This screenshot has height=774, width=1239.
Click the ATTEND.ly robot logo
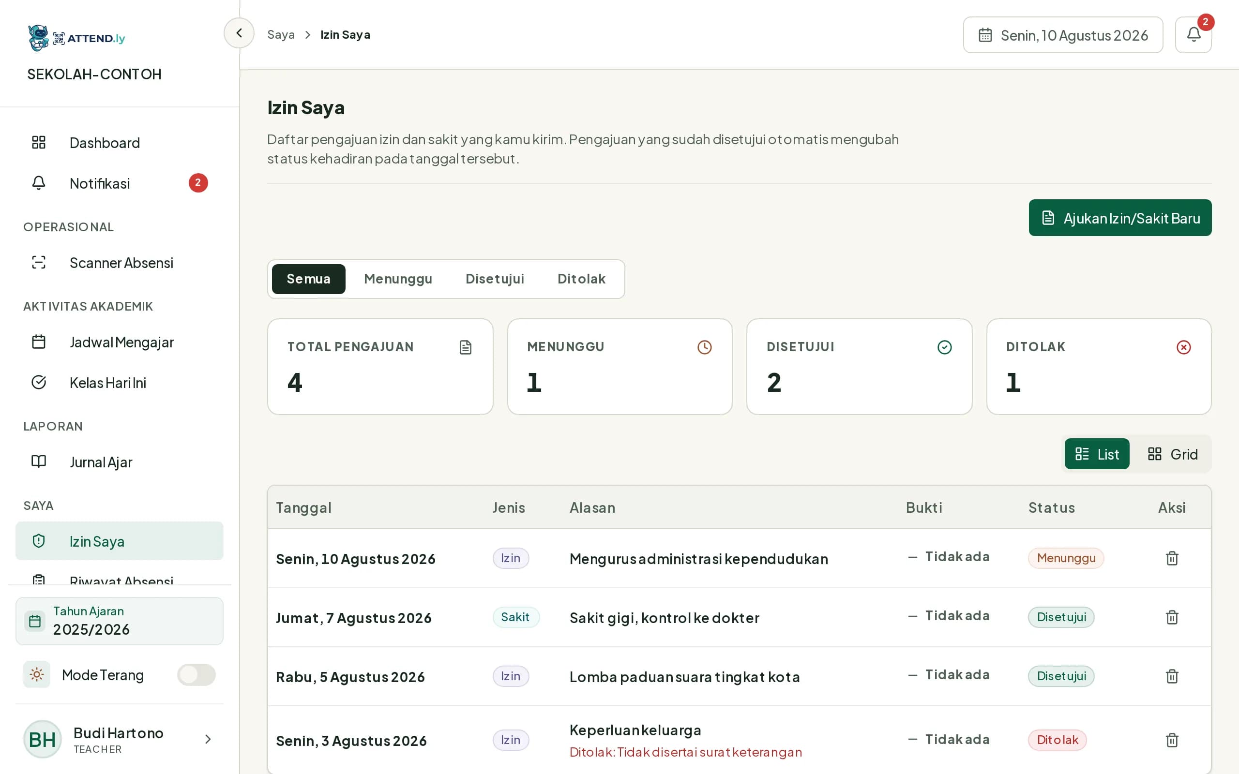[38, 38]
